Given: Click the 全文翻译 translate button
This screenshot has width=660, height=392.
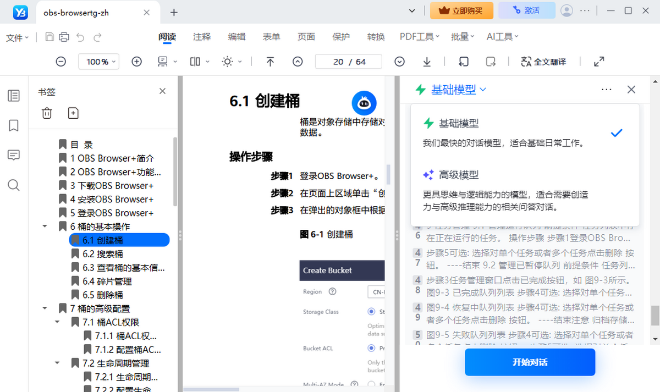Looking at the screenshot, I should click(543, 62).
